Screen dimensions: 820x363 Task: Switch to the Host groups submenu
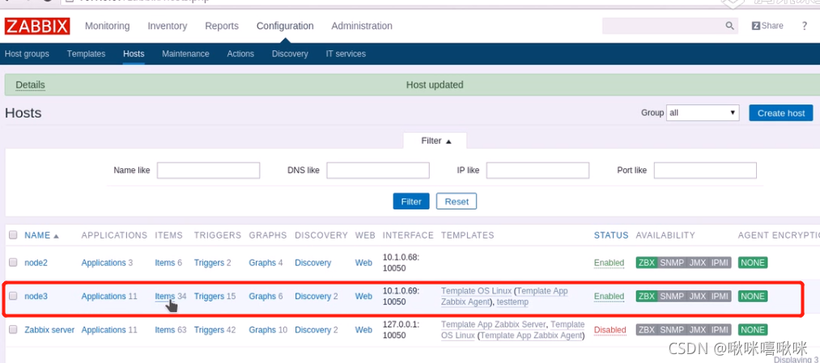click(27, 54)
